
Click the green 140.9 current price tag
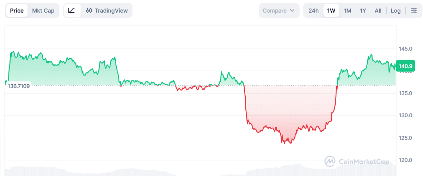(x=405, y=66)
